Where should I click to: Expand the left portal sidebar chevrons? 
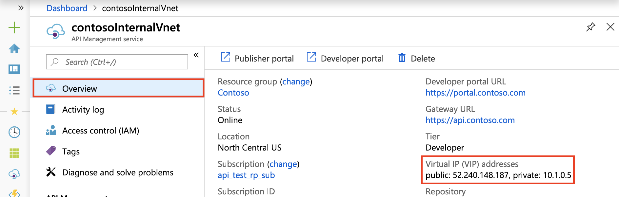click(x=21, y=8)
